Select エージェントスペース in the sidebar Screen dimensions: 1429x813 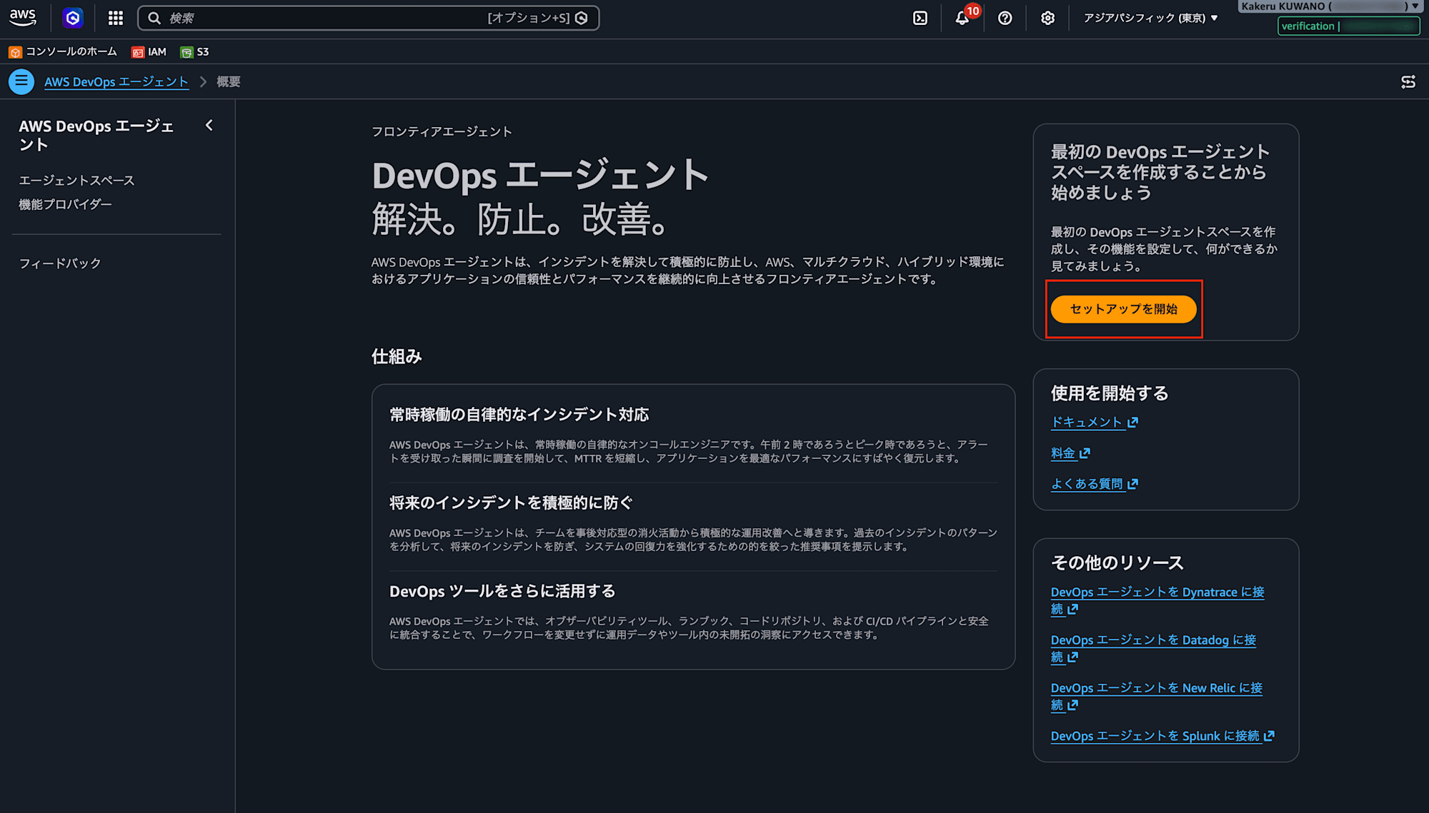pyautogui.click(x=76, y=181)
